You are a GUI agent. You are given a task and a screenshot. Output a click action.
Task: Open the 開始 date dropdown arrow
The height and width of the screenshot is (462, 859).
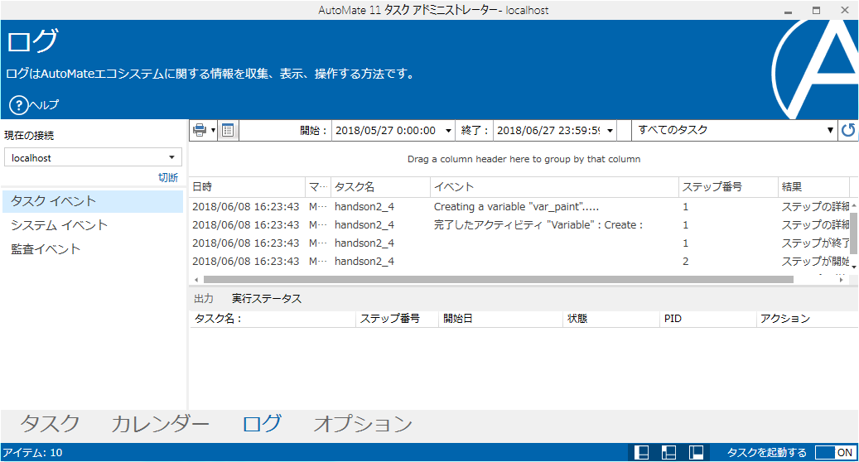click(448, 131)
